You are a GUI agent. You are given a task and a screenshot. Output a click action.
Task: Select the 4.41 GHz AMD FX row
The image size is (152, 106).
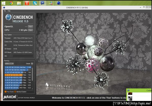[18, 80]
